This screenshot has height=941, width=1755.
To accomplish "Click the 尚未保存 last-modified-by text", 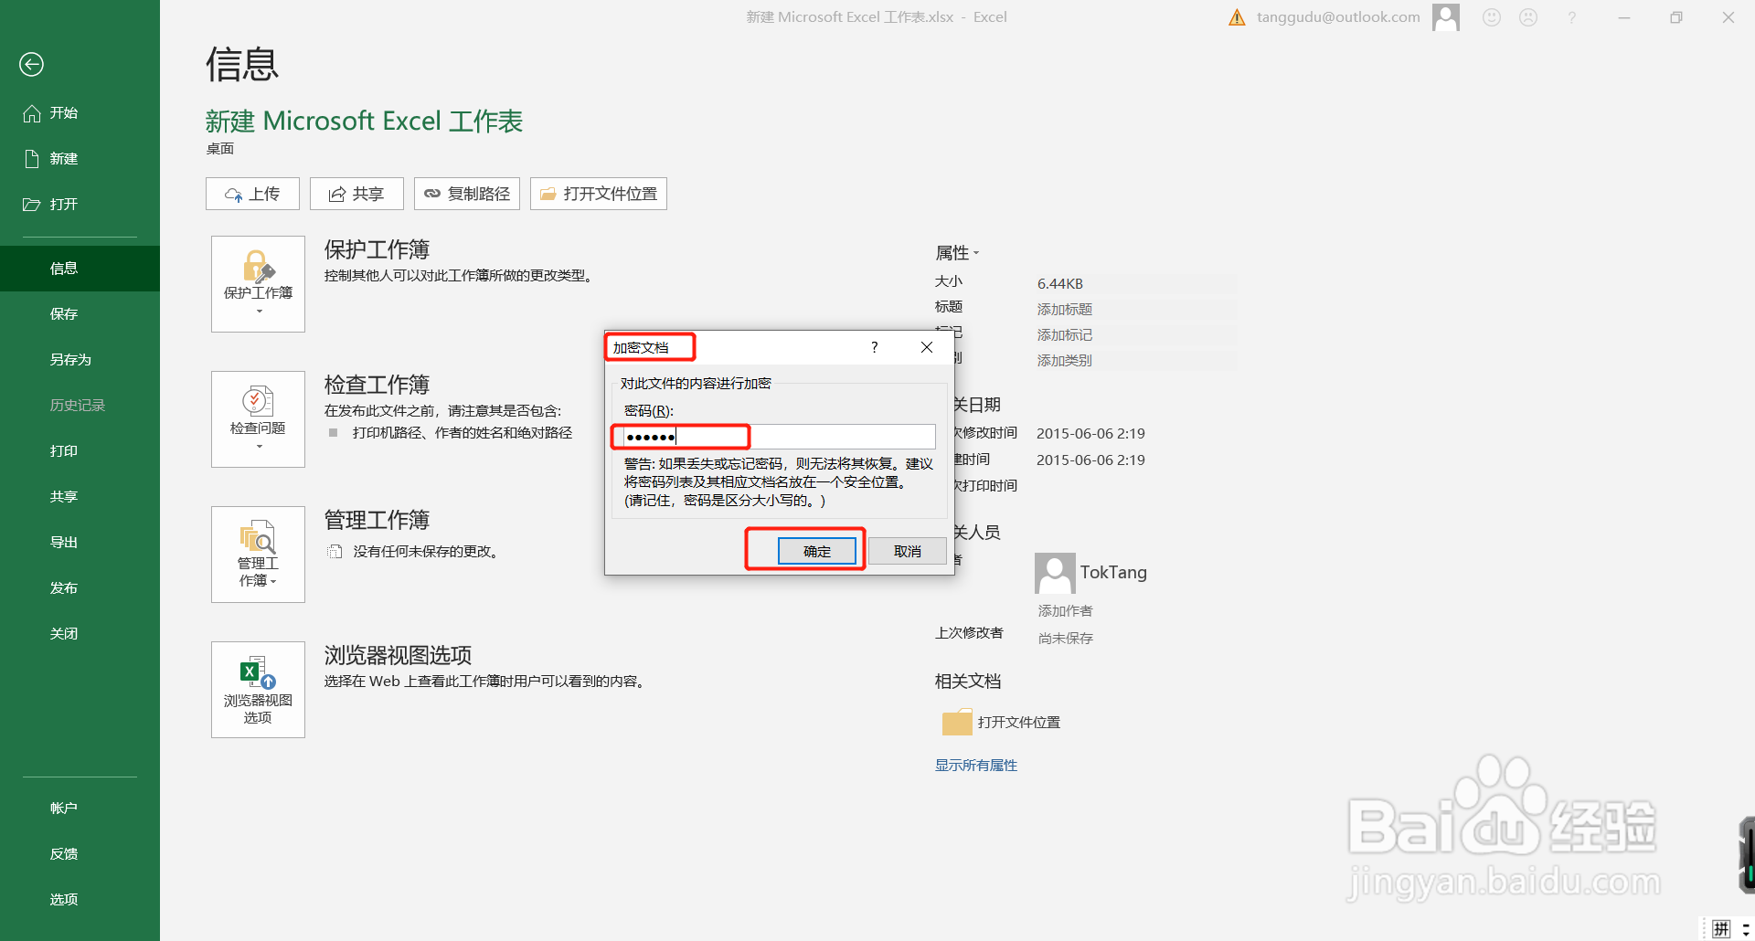I will coord(1066,639).
